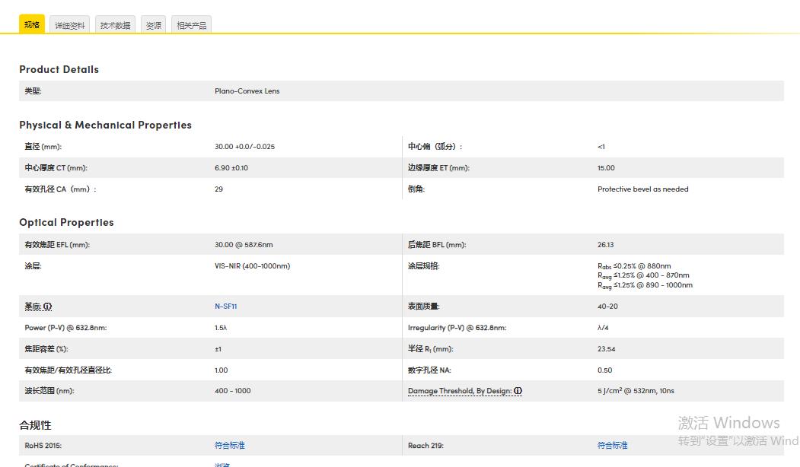Viewport: 800px width, 467px height.
Task: Click the Protective bevel as needed value
Action: tap(642, 189)
